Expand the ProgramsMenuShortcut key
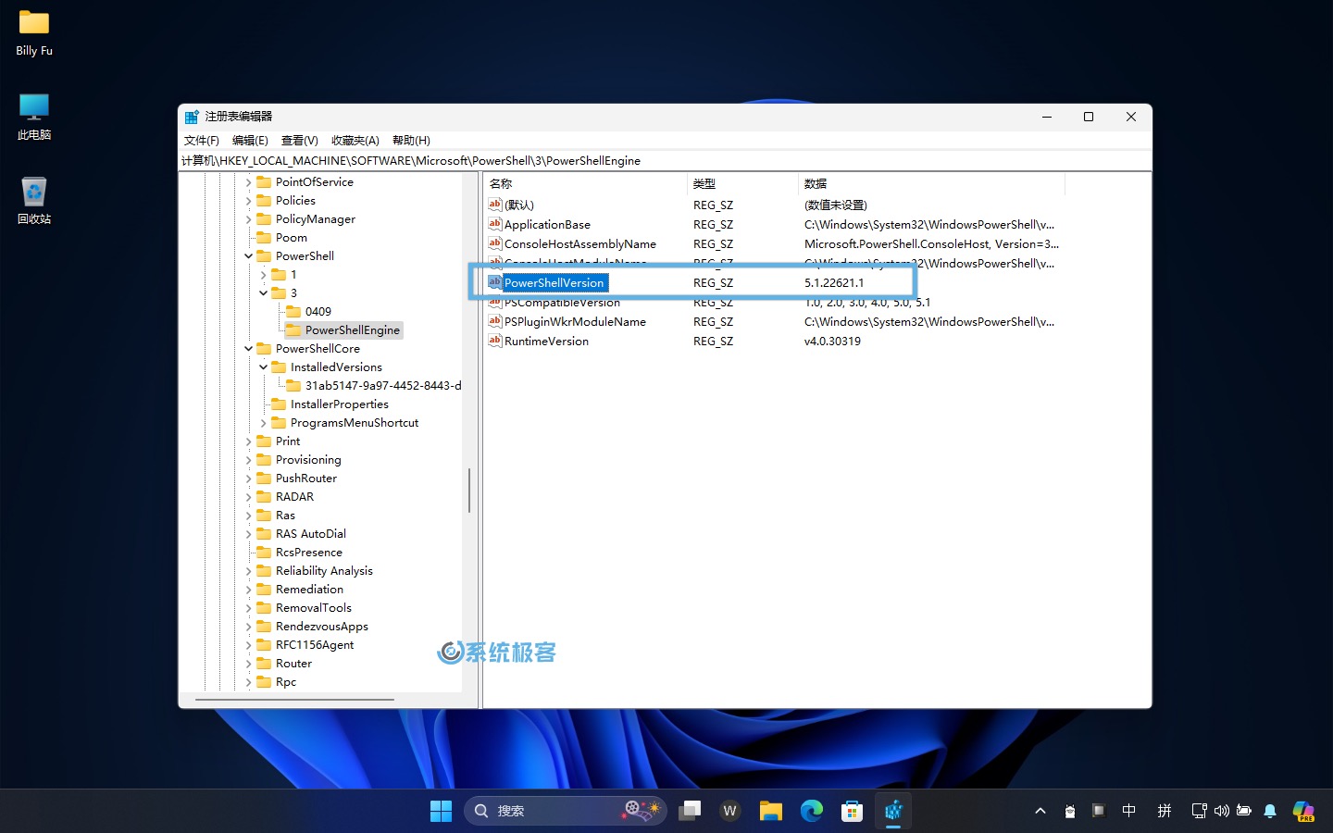Viewport: 1333px width, 833px height. pyautogui.click(x=264, y=423)
